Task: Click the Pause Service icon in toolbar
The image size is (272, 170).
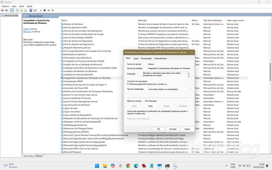Action: tap(49, 11)
